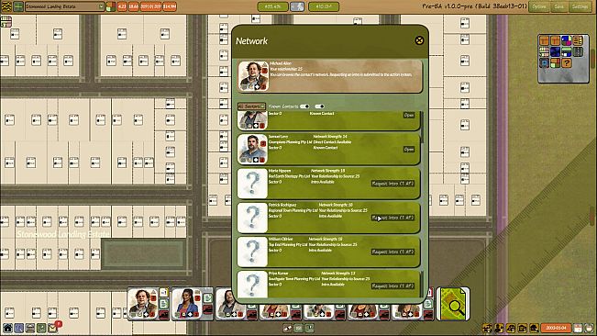Click the home icon in bottom-left toolbar
This screenshot has height=336, width=597.
tap(7, 328)
